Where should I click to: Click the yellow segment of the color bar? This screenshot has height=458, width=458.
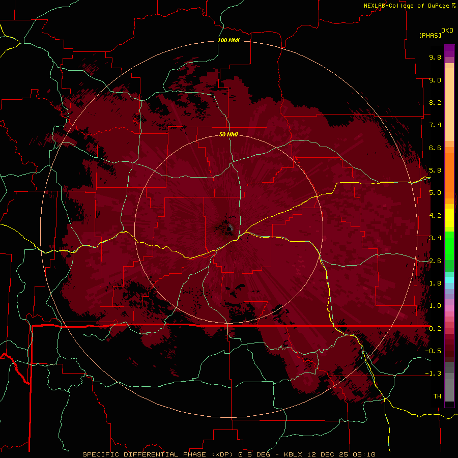click(x=449, y=218)
